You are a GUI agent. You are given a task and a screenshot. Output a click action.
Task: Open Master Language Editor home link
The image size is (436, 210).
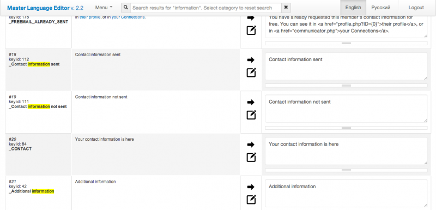[x=45, y=8]
